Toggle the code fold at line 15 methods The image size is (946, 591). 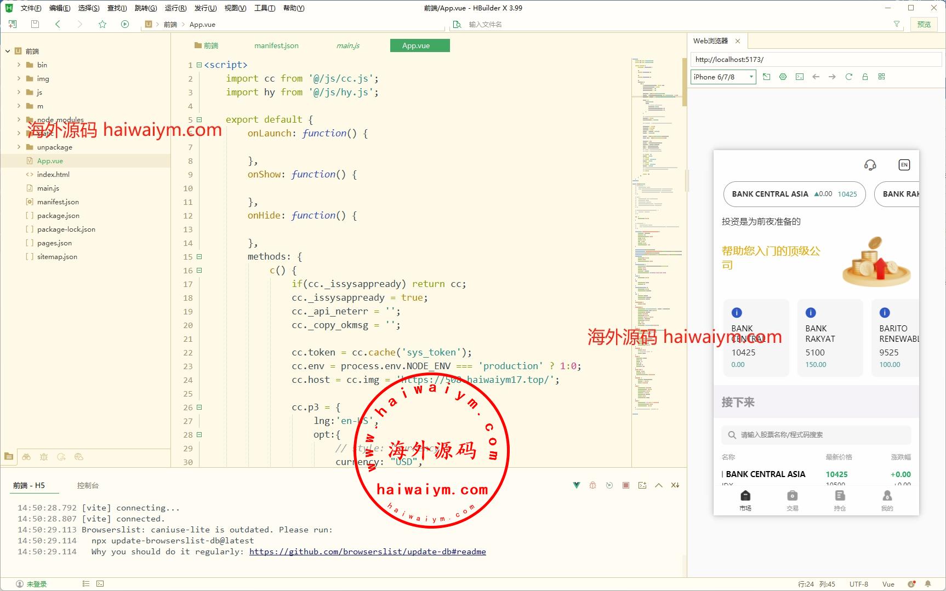(x=200, y=256)
